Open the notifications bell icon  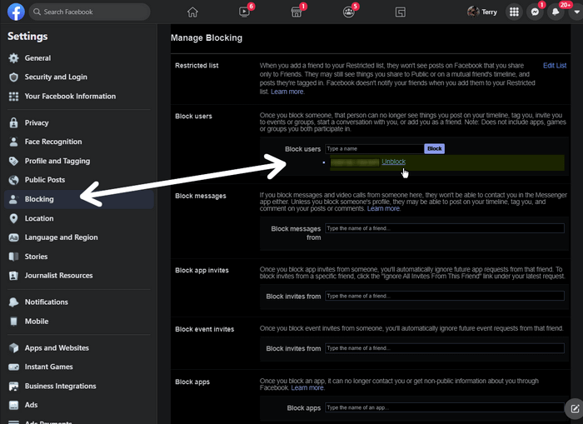click(x=556, y=12)
